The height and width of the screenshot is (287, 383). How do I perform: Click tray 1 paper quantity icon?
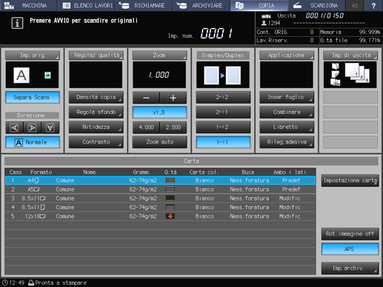pyautogui.click(x=170, y=180)
